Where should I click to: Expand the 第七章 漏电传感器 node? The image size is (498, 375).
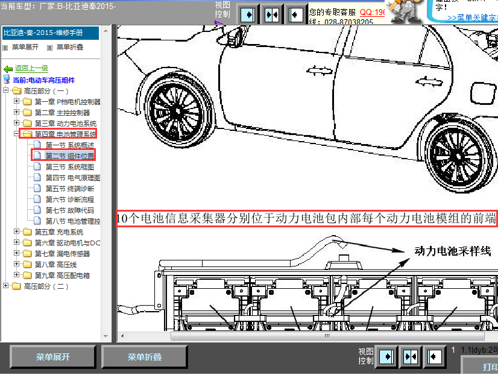pos(16,253)
